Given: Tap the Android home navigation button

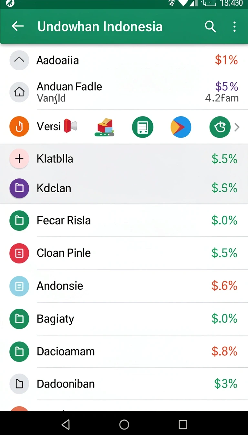Looking at the screenshot, I should coord(124,424).
